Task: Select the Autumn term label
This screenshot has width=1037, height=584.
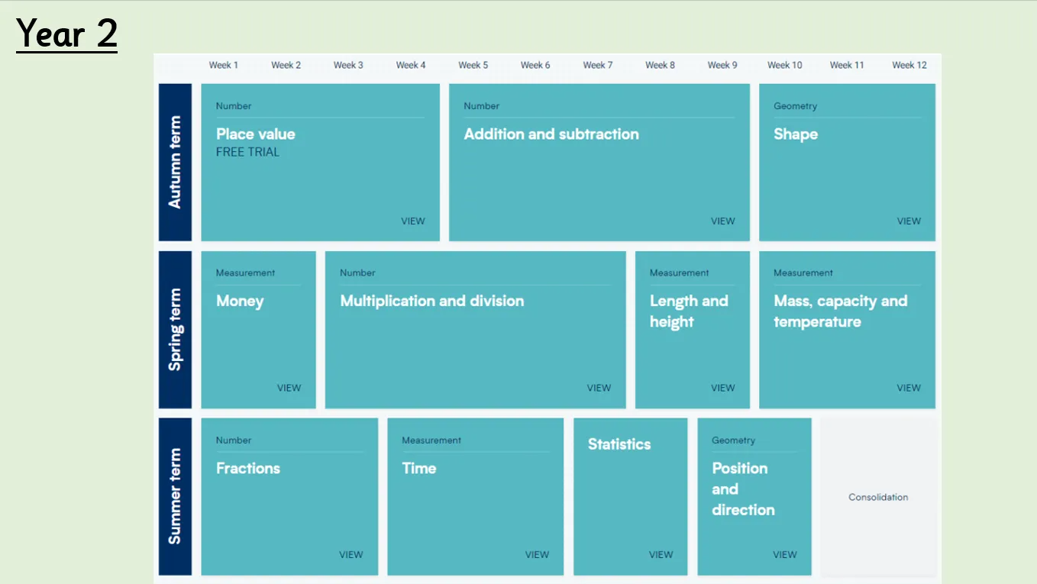Action: (175, 162)
